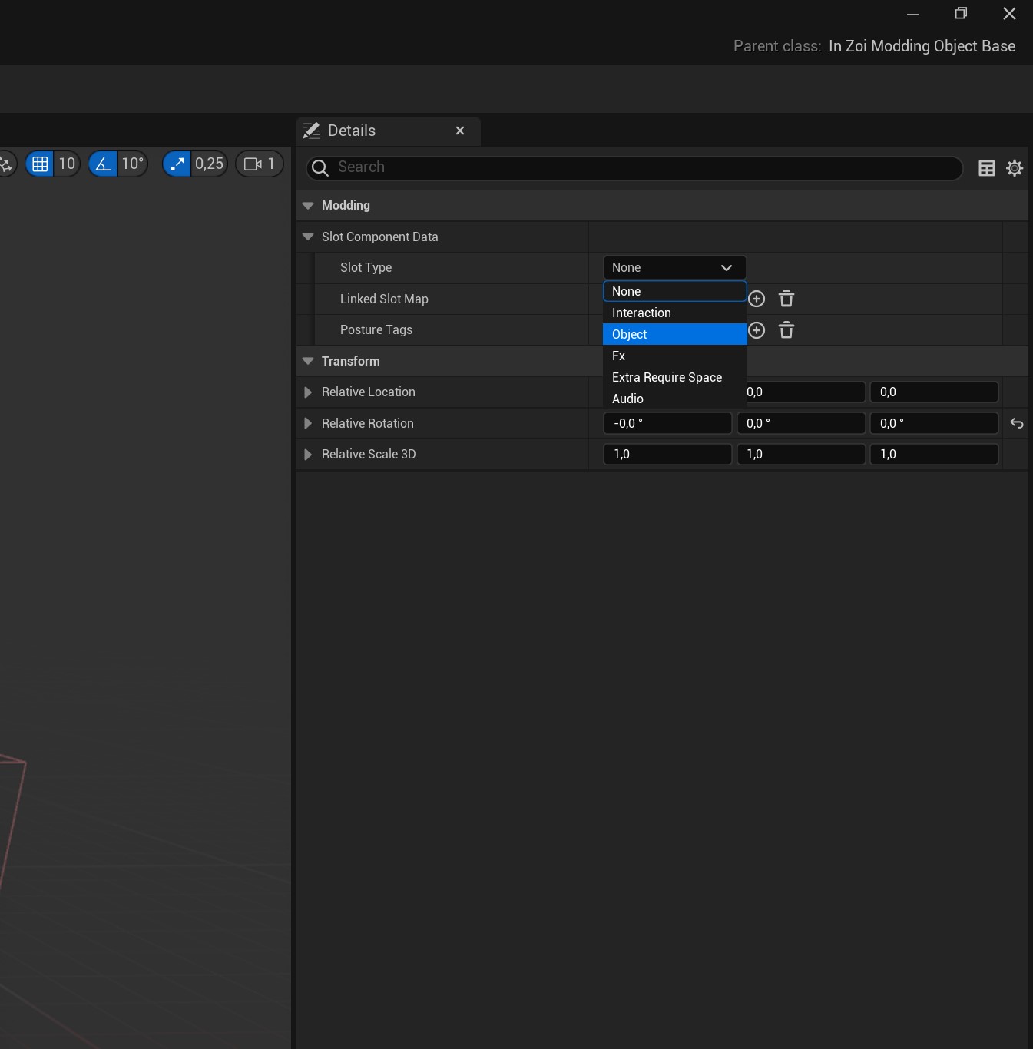
Task: Add element to Linked Slot Map
Action: 757,299
